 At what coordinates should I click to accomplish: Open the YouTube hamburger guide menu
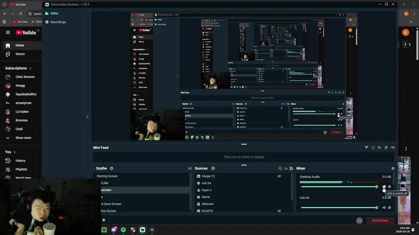[x=8, y=32]
